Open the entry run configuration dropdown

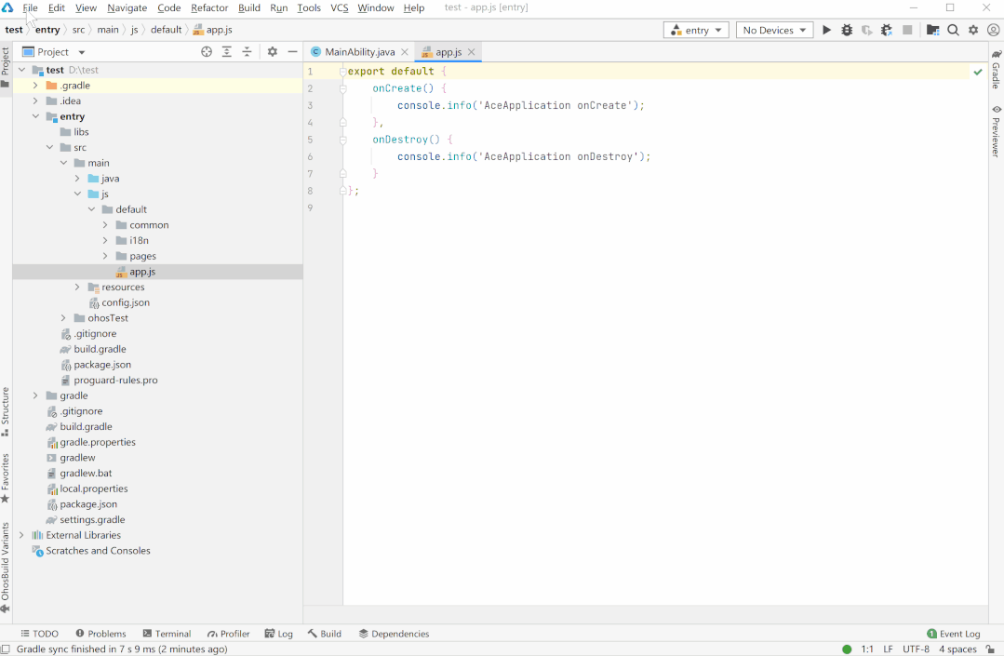pyautogui.click(x=696, y=30)
